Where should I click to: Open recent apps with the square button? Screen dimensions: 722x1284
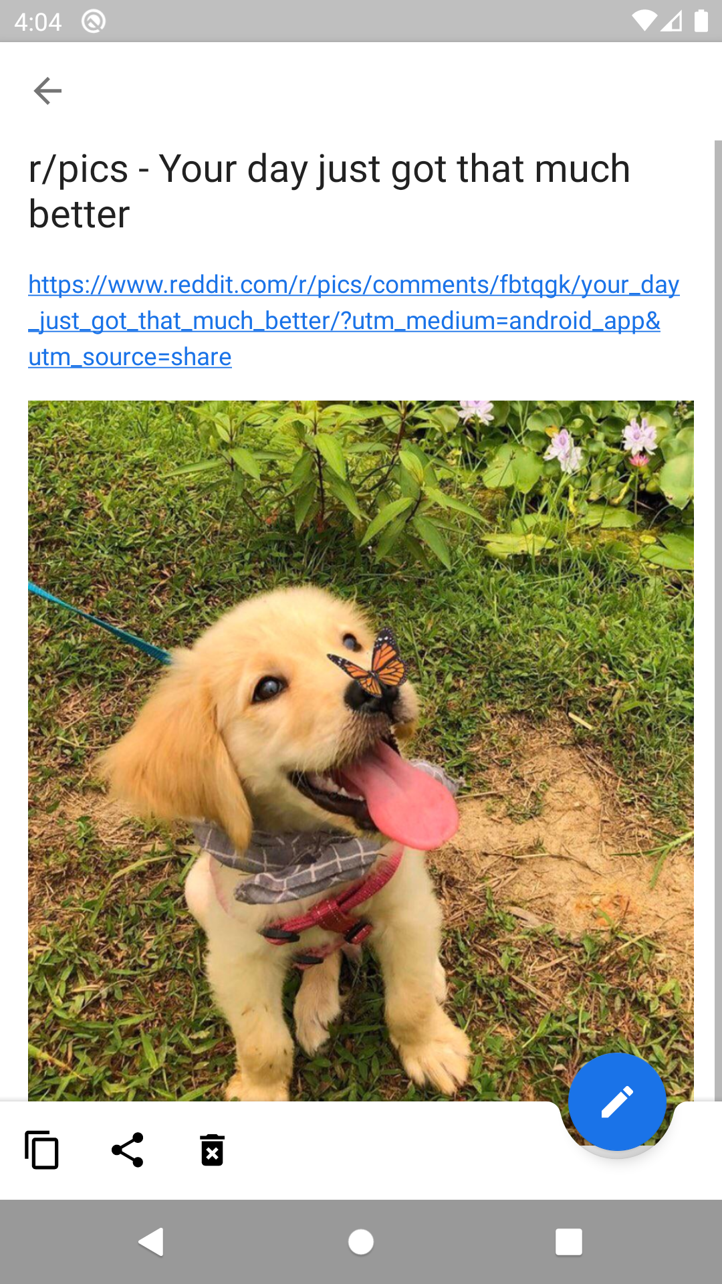(569, 1242)
